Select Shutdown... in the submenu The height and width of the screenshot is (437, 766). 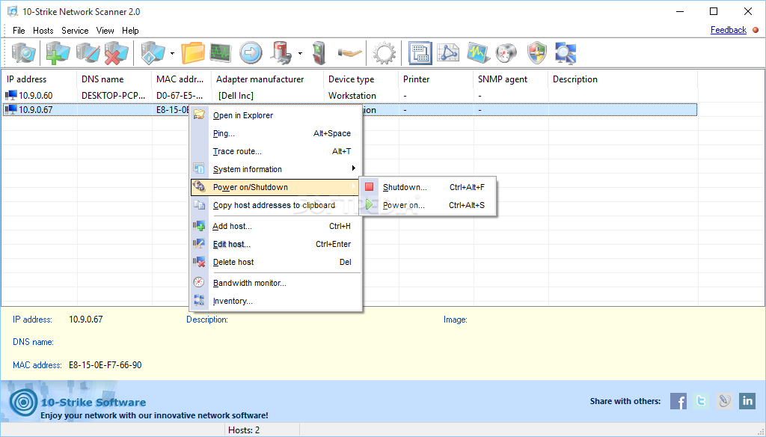[428, 187]
